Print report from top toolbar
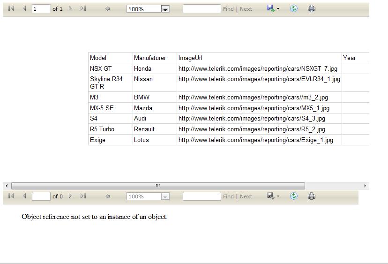This screenshot has width=388, height=264. pos(312,8)
